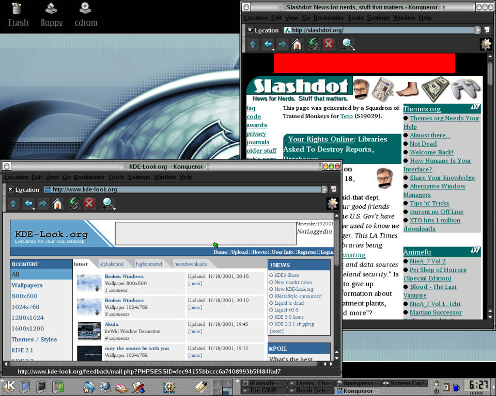Click the location URL field in KDE-Look window
This screenshot has width=496, height=396.
pos(182,189)
